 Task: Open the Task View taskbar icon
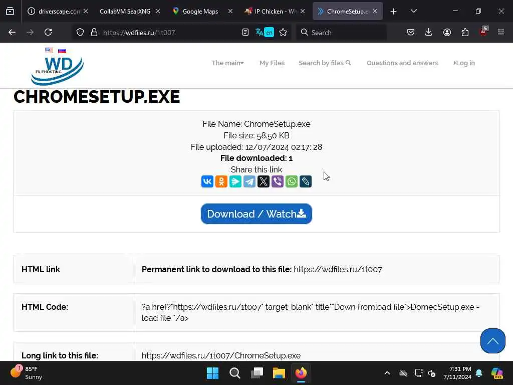257,373
